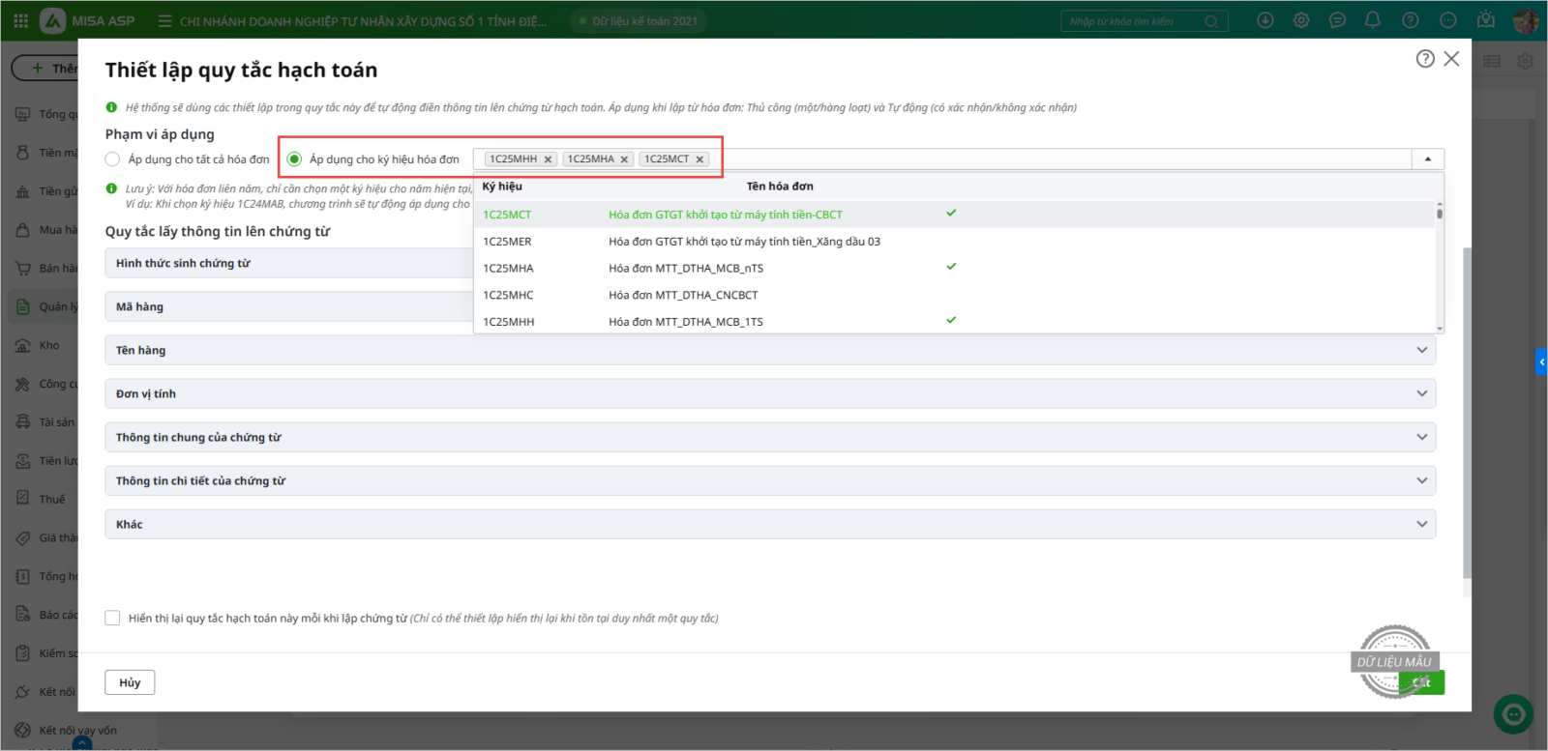Select 'Áp dụng cho tất cả hóa đơn' radio
This screenshot has width=1548, height=751.
pos(112,159)
